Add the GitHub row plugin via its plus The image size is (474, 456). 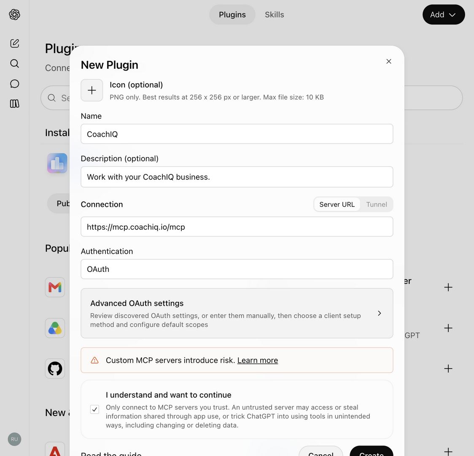click(x=448, y=369)
